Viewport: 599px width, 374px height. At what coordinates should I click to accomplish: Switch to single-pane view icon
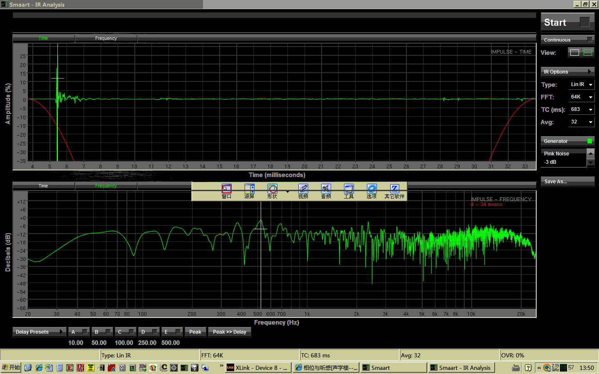point(574,53)
